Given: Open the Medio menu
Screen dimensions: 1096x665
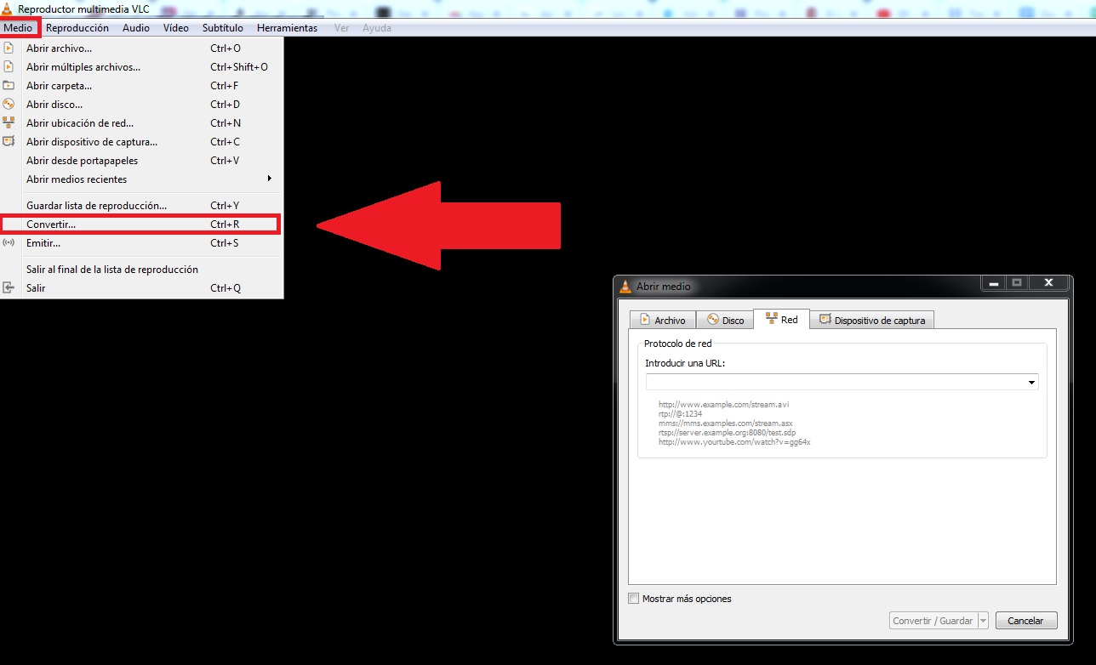Looking at the screenshot, I should point(18,28).
